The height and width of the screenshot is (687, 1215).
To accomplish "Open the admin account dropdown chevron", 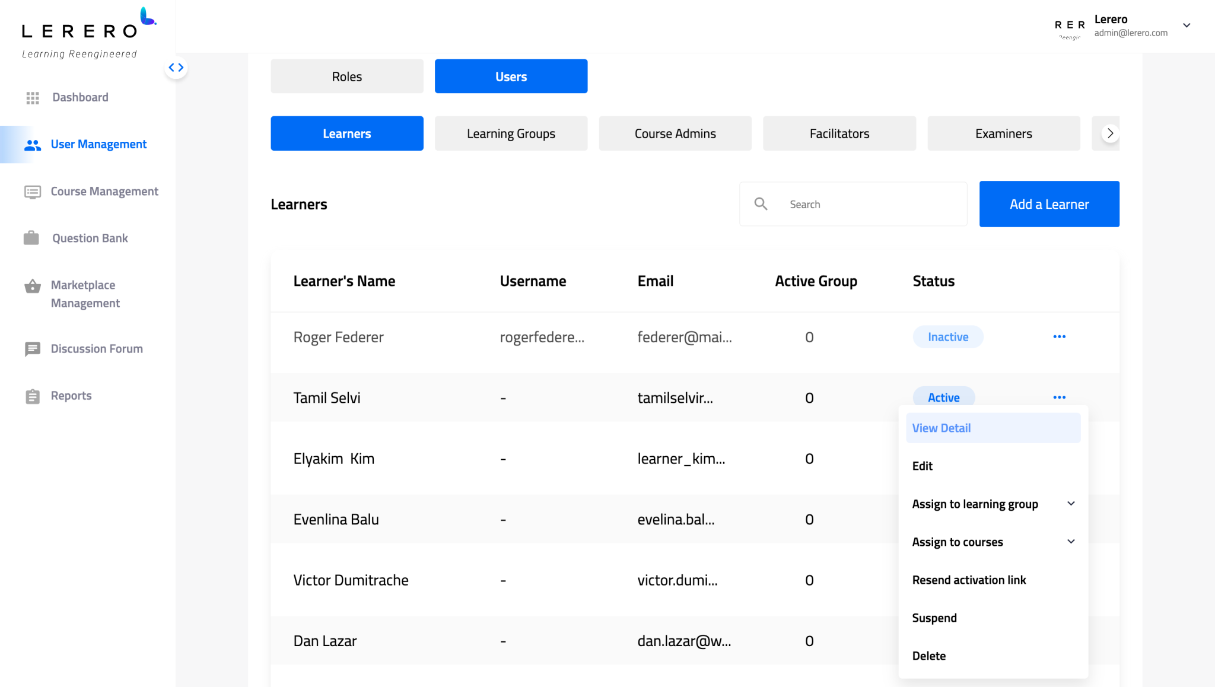I will 1187,26.
